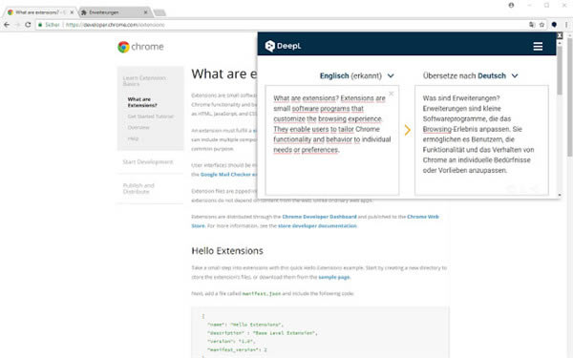Open the Chrome Developer Dashboard link
573x358 pixels.
(319, 217)
